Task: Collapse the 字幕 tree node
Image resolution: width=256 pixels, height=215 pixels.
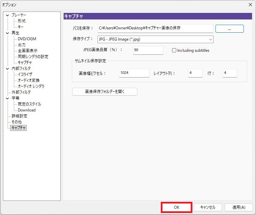Action: [x=8, y=98]
